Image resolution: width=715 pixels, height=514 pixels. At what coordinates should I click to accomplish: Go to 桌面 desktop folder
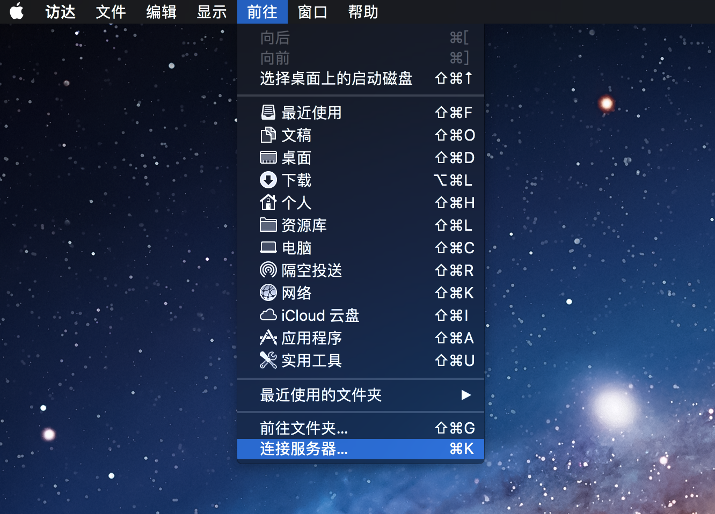click(x=361, y=157)
